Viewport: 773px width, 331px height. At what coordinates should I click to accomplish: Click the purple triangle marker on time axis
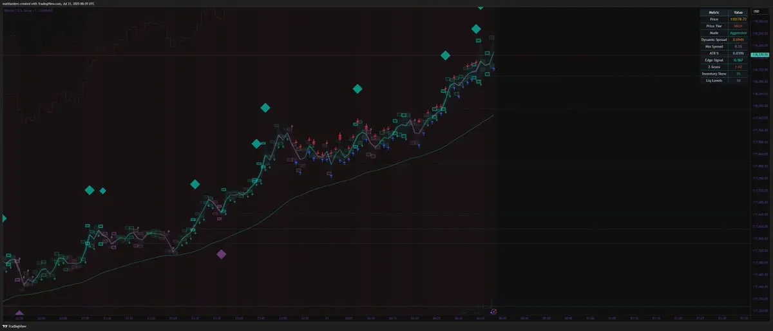point(19,313)
